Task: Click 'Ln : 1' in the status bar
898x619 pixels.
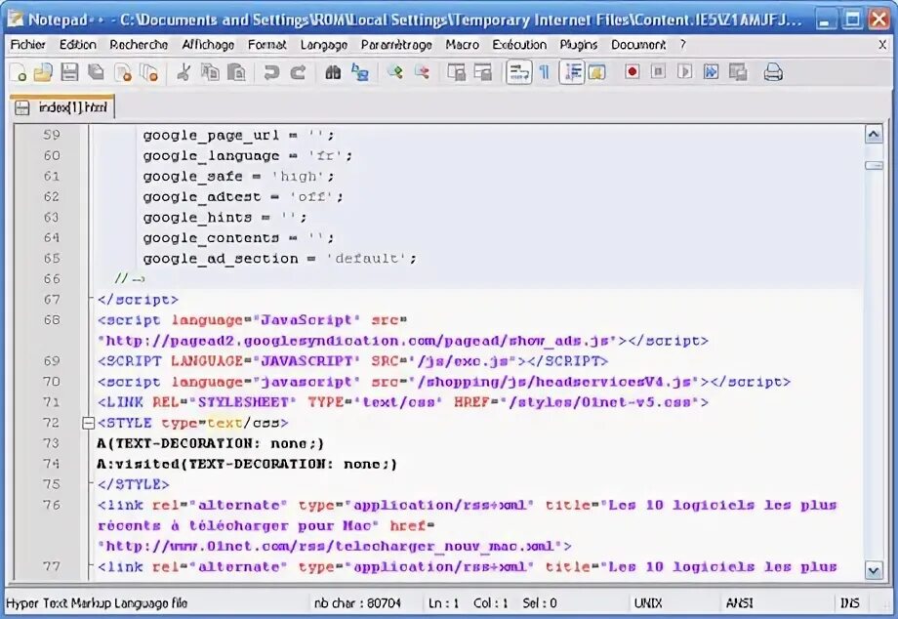Action: [x=444, y=603]
